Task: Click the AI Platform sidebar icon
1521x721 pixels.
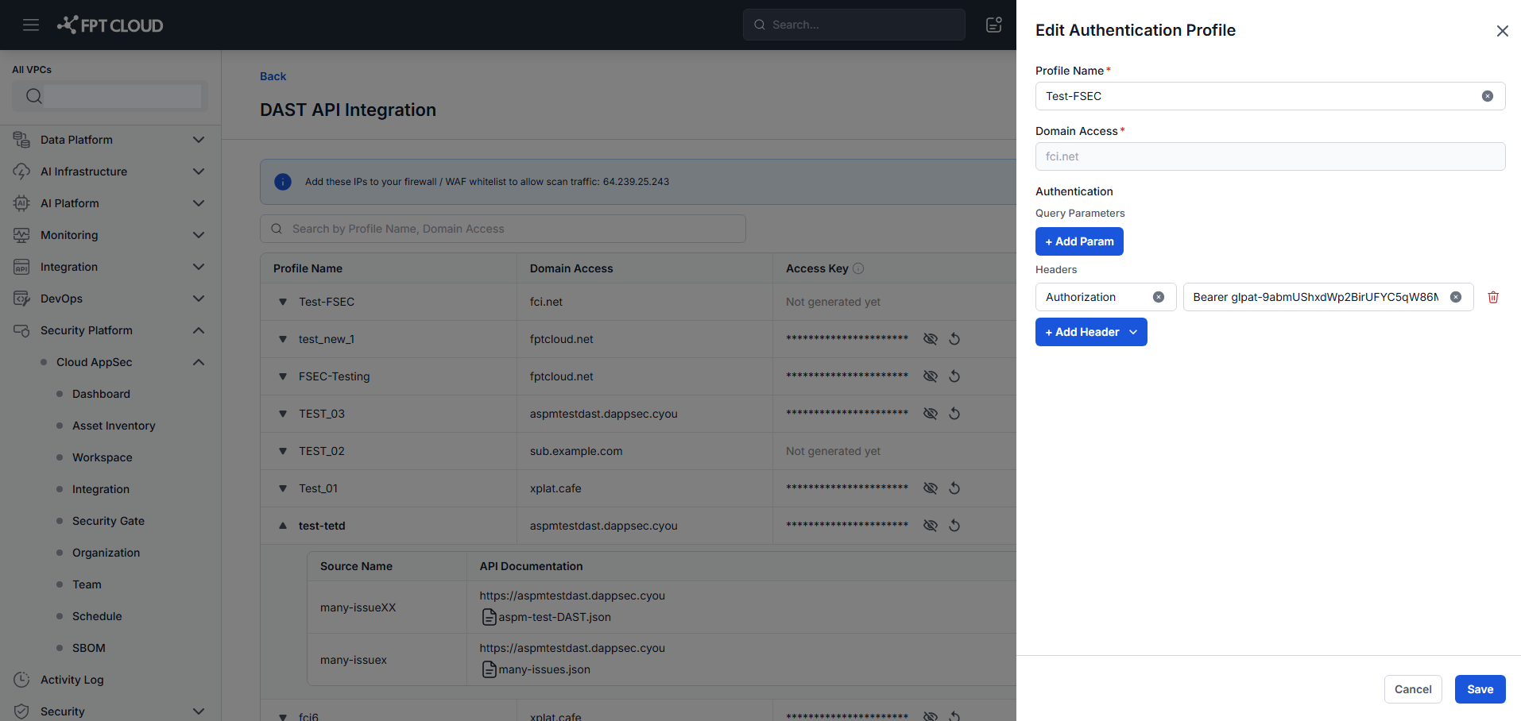Action: [21, 203]
